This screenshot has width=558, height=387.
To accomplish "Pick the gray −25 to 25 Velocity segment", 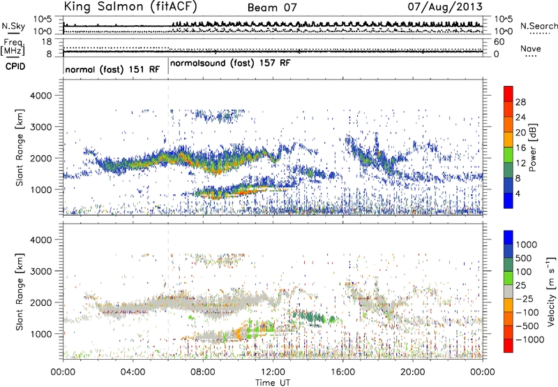I will click(508, 292).
